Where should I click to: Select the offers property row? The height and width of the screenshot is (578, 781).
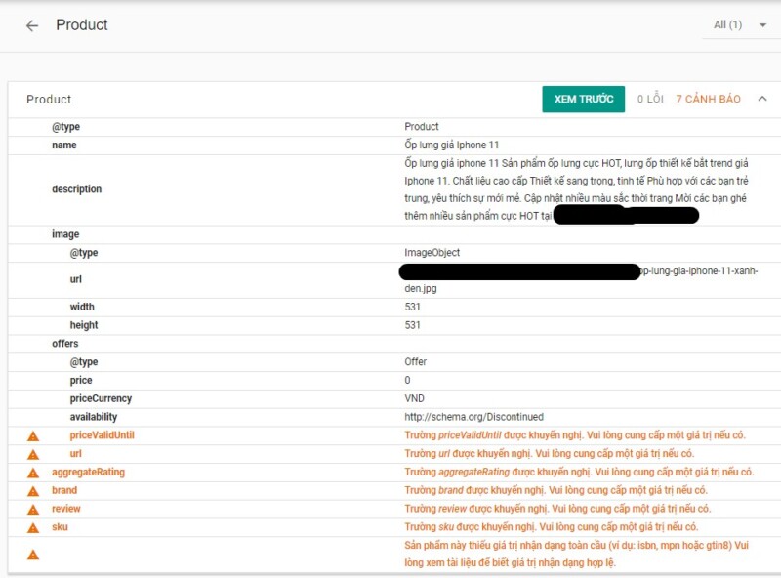pyautogui.click(x=65, y=344)
